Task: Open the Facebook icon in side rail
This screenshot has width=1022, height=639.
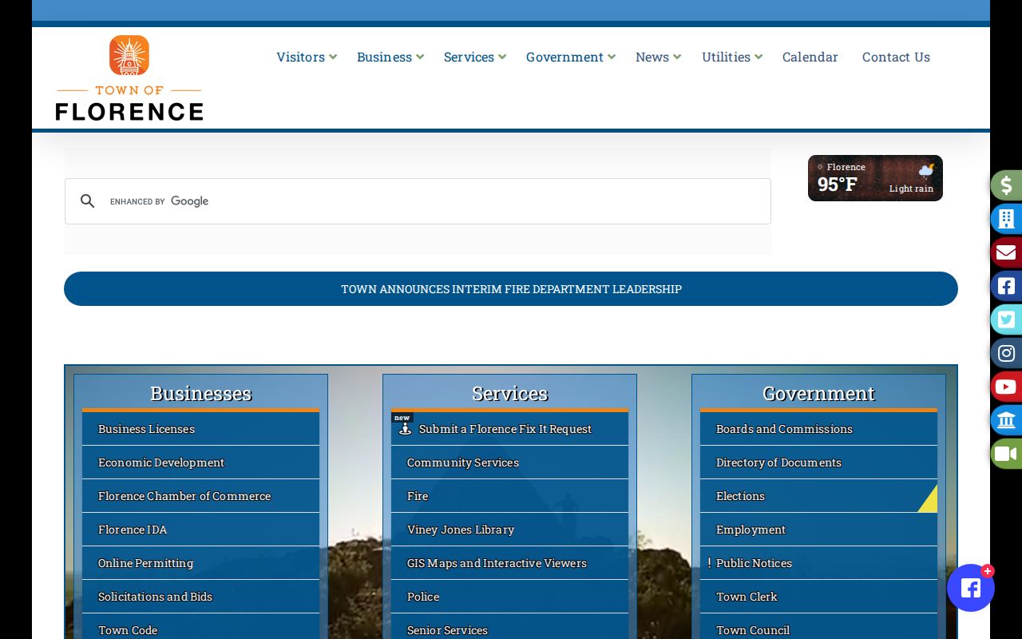Action: pos(1006,286)
